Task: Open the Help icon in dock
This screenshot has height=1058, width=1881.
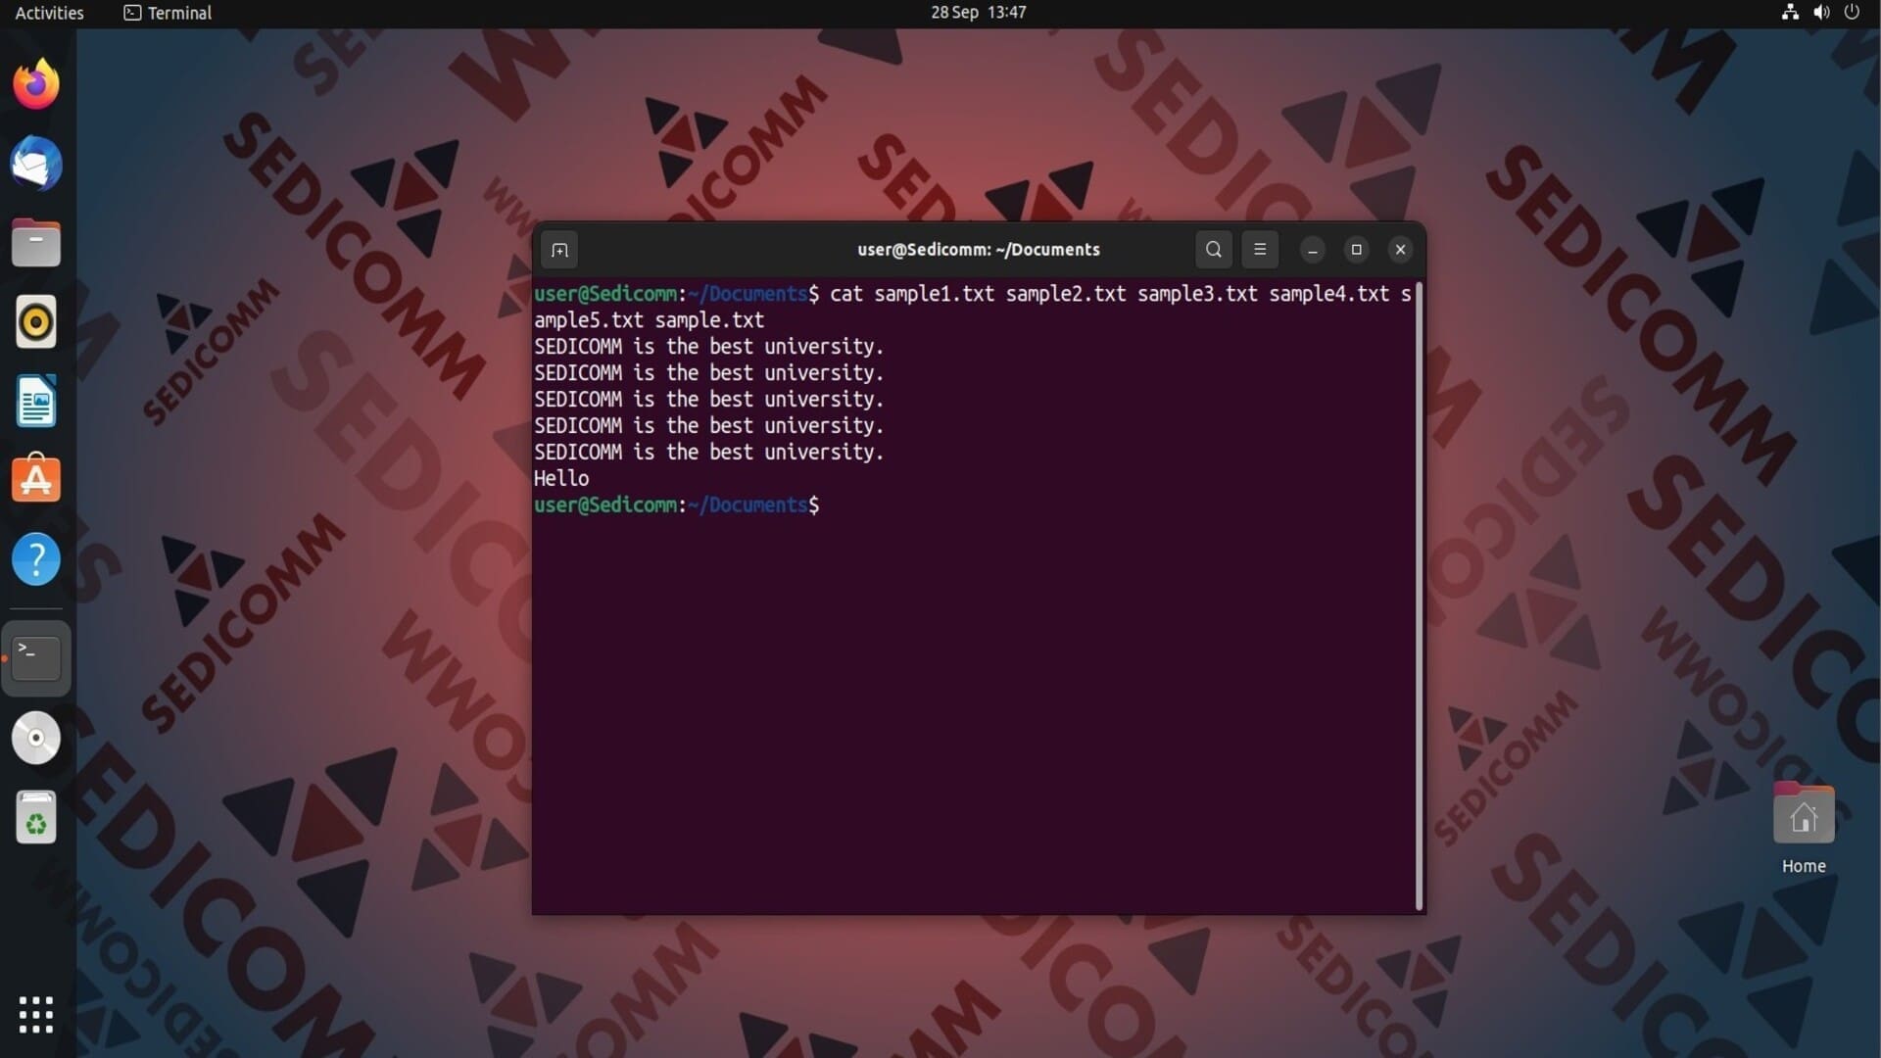Action: pos(36,559)
